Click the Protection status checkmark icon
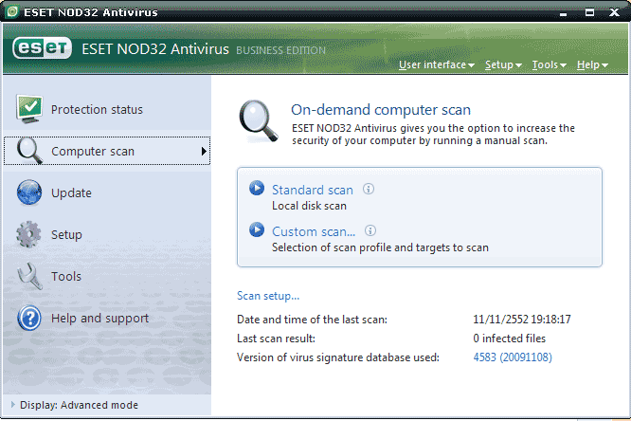The width and height of the screenshot is (631, 421). [x=30, y=109]
